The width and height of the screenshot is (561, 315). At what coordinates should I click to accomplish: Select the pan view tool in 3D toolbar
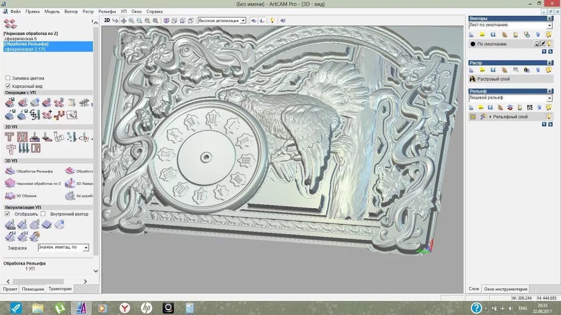pyautogui.click(x=124, y=21)
